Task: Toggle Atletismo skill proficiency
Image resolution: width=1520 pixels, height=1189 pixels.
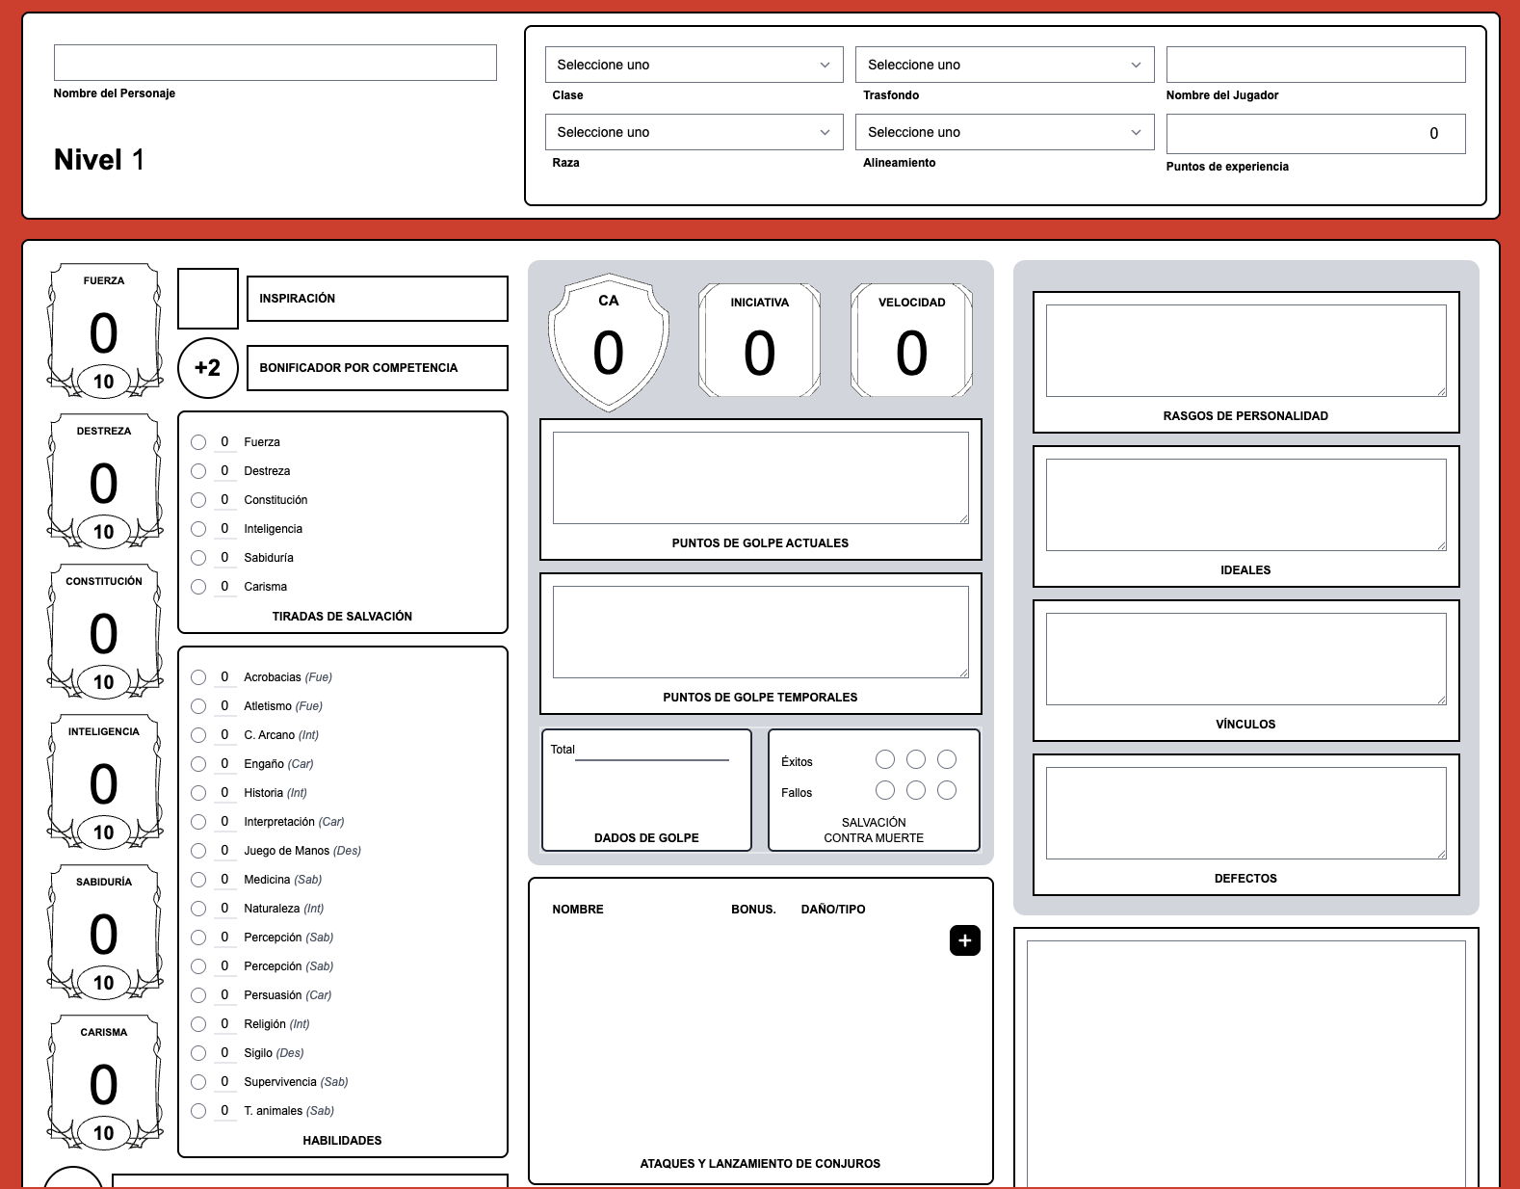Action: pos(198,706)
